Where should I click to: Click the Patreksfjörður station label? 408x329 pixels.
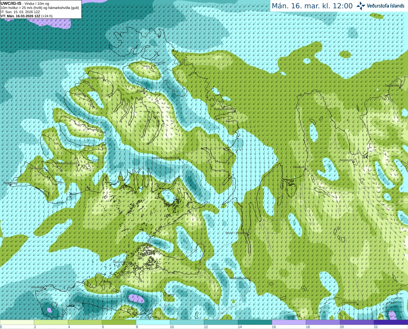[37, 168]
